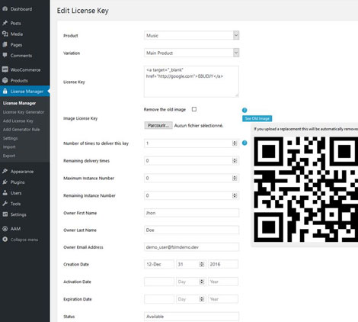
Task: Open the Status field showing Available
Action: pyautogui.click(x=191, y=317)
